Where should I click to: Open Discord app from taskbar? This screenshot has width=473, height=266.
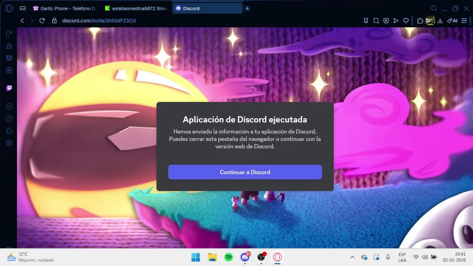coord(245,257)
